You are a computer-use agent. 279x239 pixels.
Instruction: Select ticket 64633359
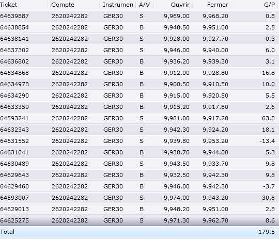click(x=14, y=107)
